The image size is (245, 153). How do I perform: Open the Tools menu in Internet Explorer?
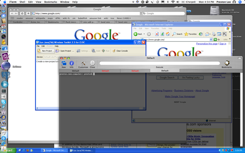[x=164, y=29]
